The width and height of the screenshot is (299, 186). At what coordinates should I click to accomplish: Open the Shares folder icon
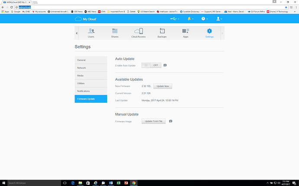(115, 31)
